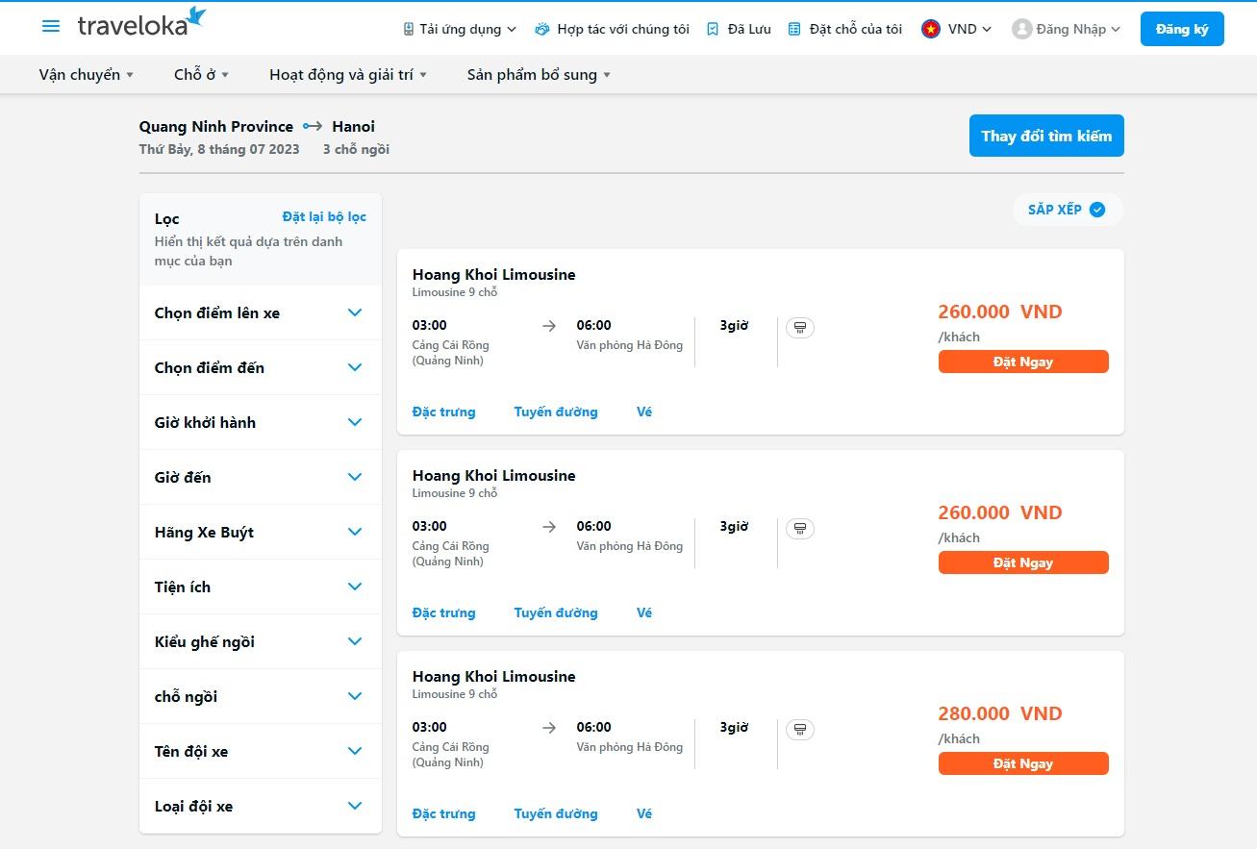Open the Vận chuyển menu

pyautogui.click(x=87, y=74)
